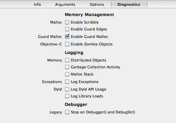This screenshot has height=123, width=176.
Task: Toggle the Malloc Stack checkbox
Action: click(x=67, y=74)
